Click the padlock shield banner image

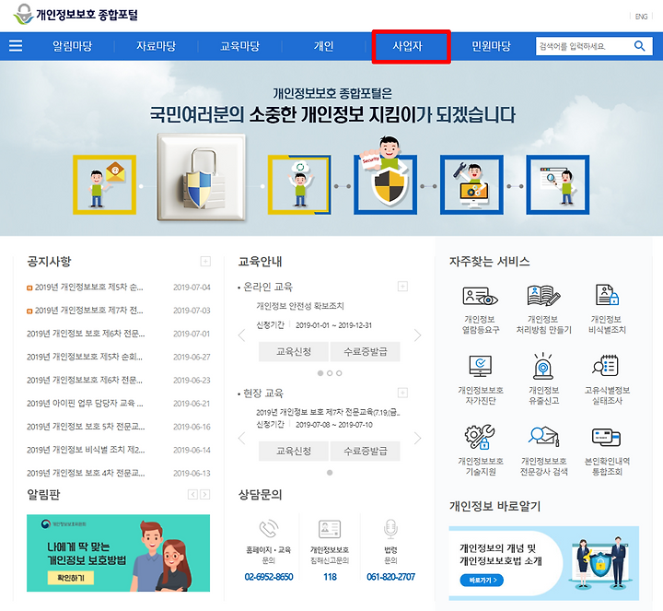pos(202,177)
